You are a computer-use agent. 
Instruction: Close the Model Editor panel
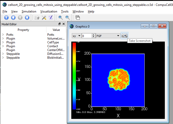pos(64,24)
